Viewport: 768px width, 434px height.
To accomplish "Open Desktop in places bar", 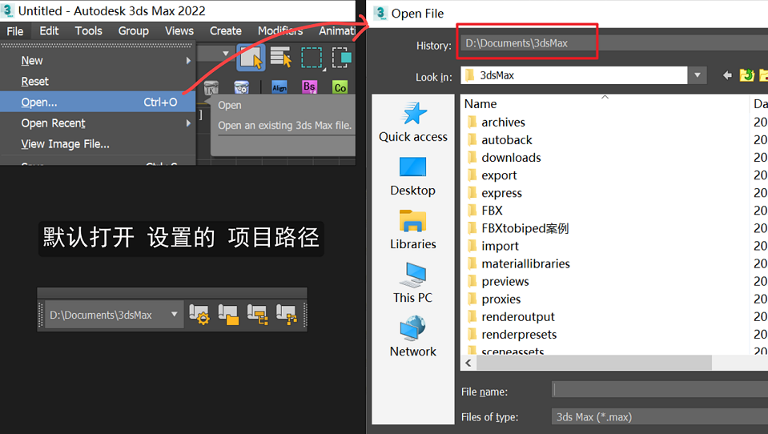I will pos(413,177).
